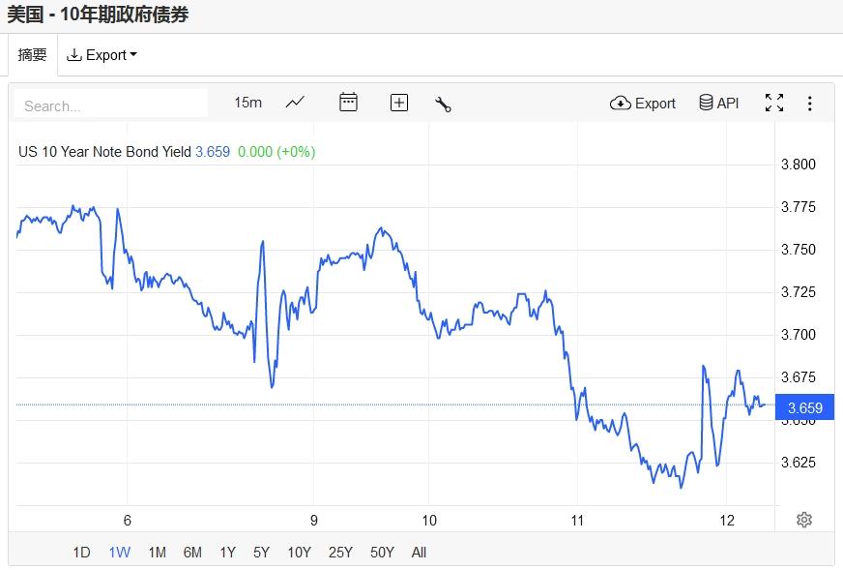Open the chart tools wrench icon
This screenshot has width=843, height=570.
pyautogui.click(x=444, y=104)
